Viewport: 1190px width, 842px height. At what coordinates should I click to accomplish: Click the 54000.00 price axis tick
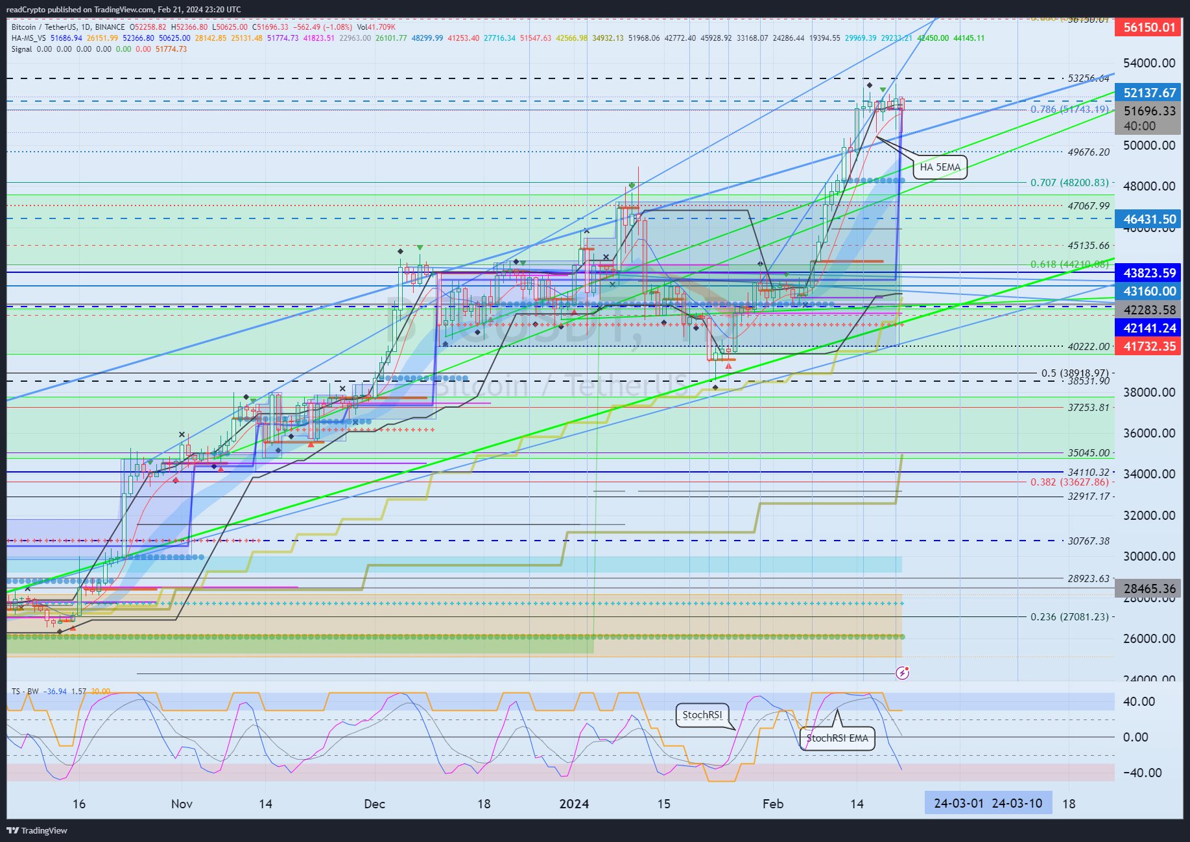point(1149,63)
